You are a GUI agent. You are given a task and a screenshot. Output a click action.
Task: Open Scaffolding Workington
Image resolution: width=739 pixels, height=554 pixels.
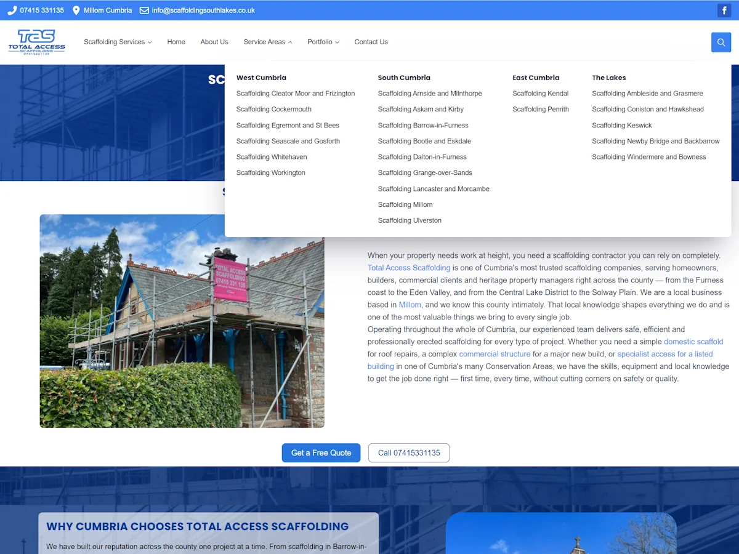tap(271, 173)
